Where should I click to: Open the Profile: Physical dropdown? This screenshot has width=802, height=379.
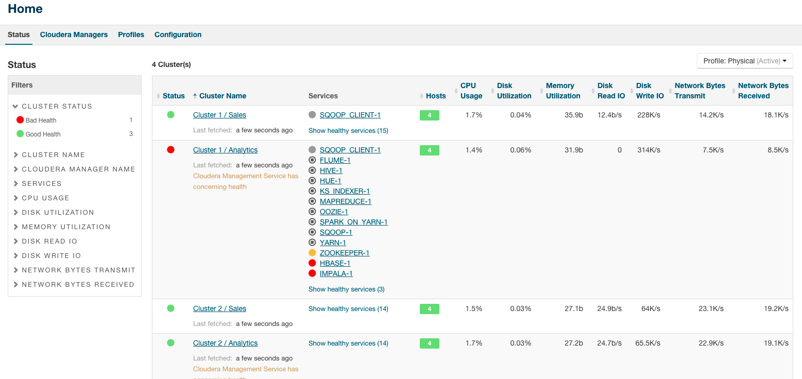(744, 61)
